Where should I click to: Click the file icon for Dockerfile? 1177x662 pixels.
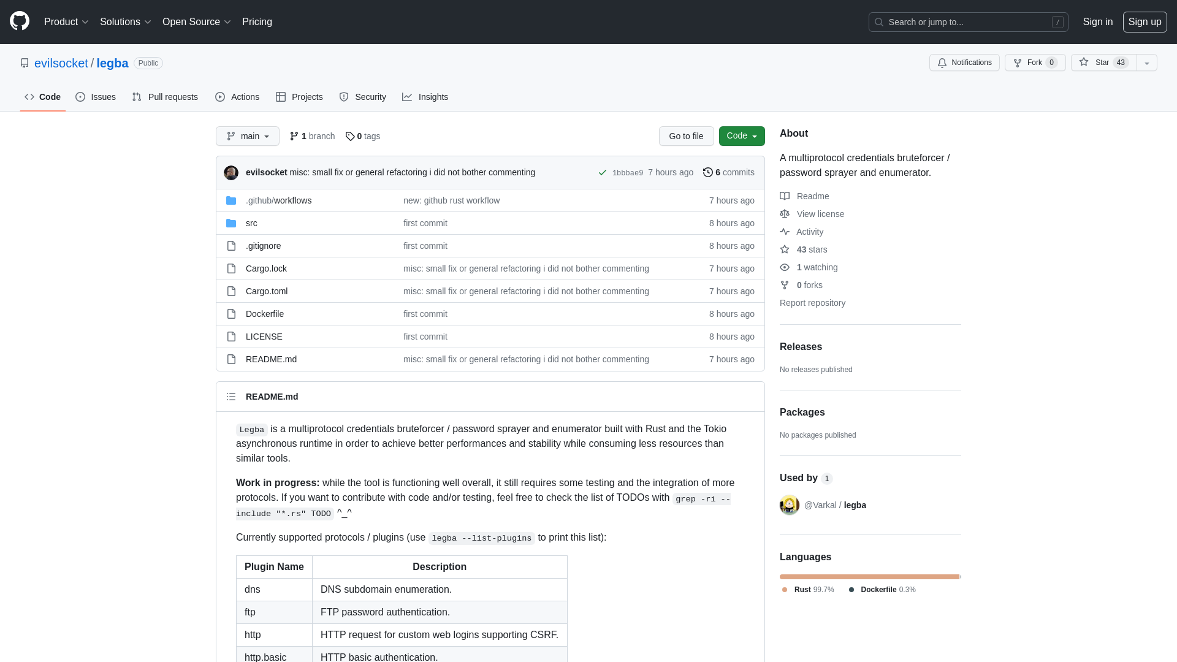tap(231, 314)
